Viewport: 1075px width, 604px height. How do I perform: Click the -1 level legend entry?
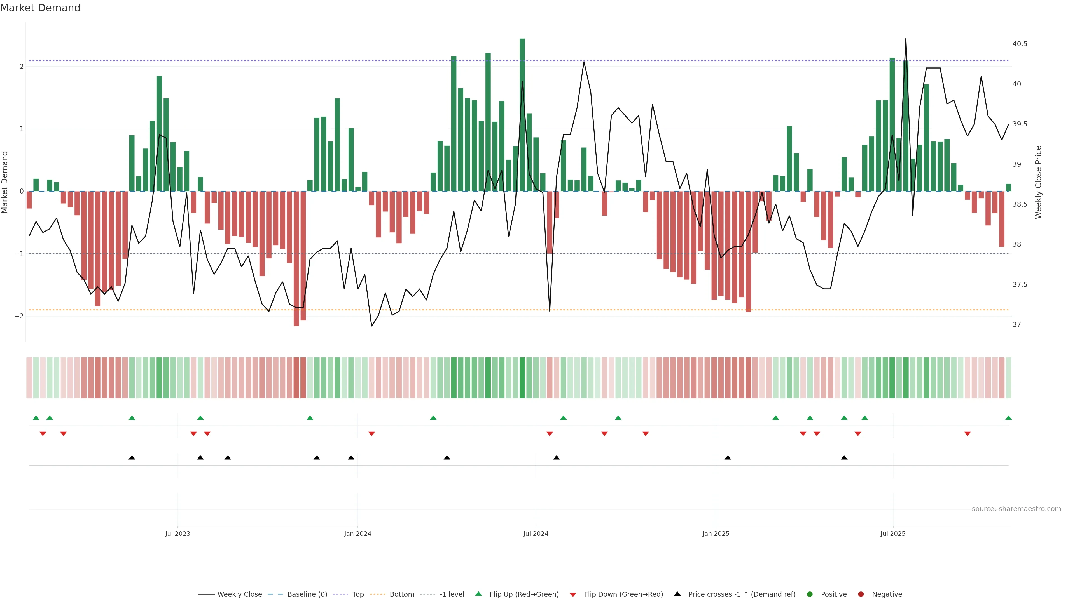(452, 594)
